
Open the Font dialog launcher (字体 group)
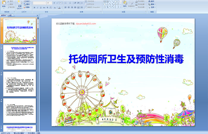62,12
